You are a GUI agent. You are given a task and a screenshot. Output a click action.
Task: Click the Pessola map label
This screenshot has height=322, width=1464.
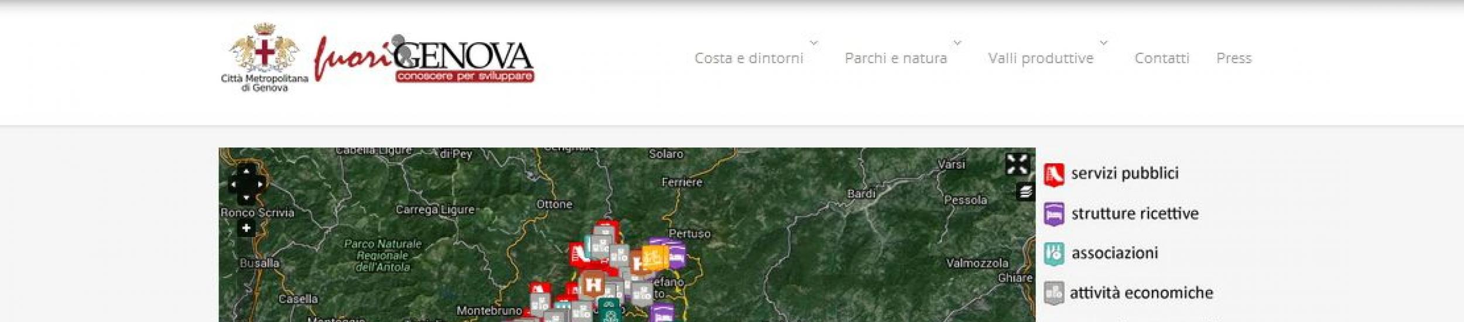coord(965,200)
